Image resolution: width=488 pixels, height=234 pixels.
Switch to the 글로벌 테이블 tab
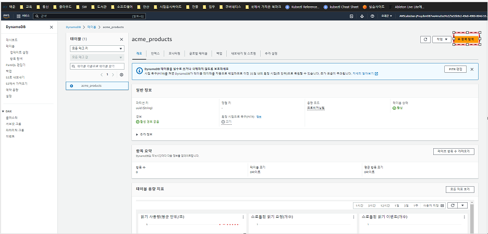click(198, 54)
